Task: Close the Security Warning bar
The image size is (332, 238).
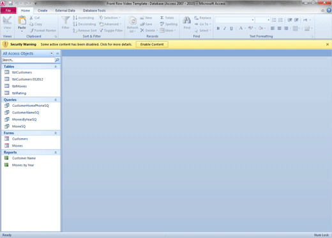Action: click(328, 44)
